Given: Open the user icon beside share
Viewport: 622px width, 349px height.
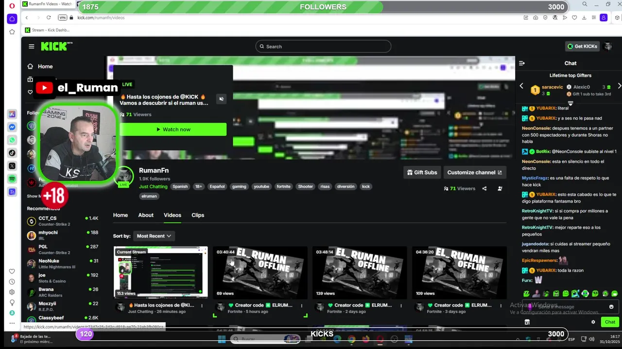Looking at the screenshot, I should click(x=500, y=189).
